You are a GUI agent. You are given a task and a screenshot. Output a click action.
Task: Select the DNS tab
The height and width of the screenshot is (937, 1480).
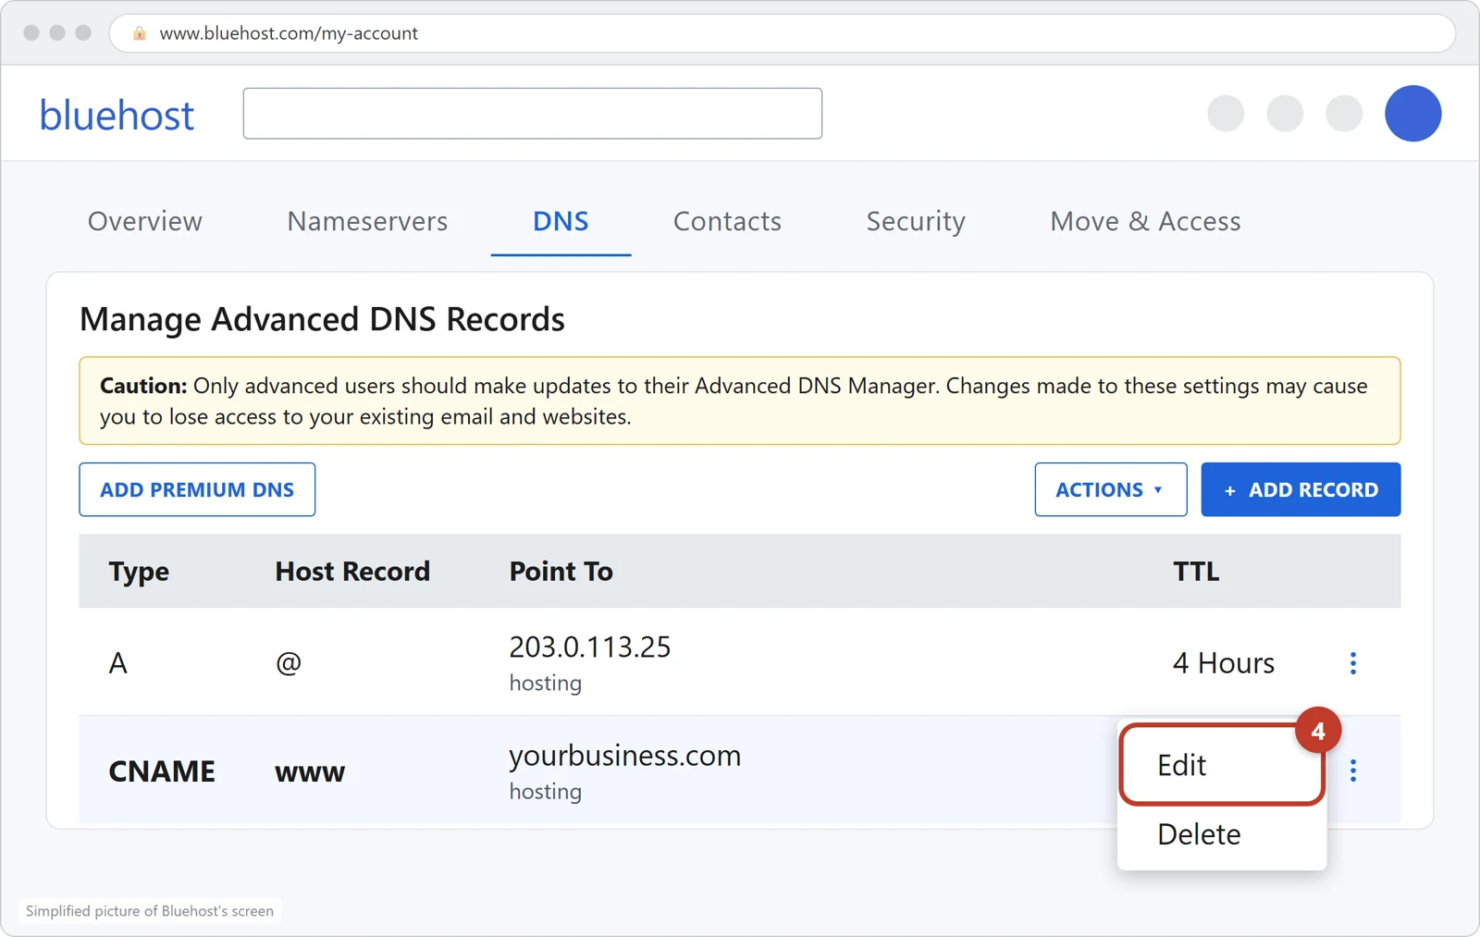click(x=561, y=221)
